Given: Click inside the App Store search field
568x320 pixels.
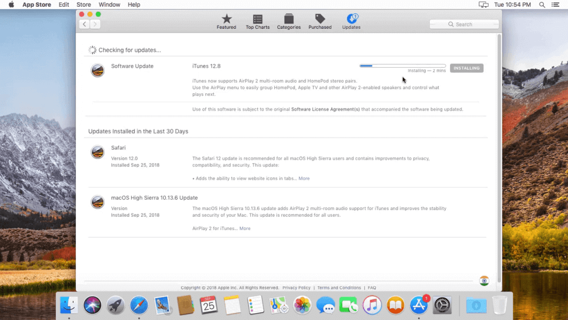Looking at the screenshot, I should [464, 24].
